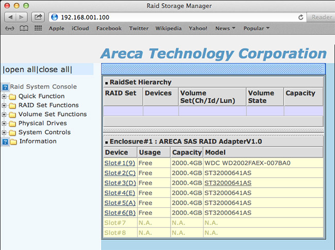The height and width of the screenshot is (250, 335).
Task: Expand the System Controls tree node
Action: [4, 132]
